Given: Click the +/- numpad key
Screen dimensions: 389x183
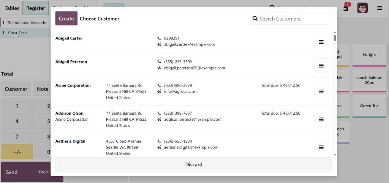Looking at the screenshot, I should pos(17,152).
